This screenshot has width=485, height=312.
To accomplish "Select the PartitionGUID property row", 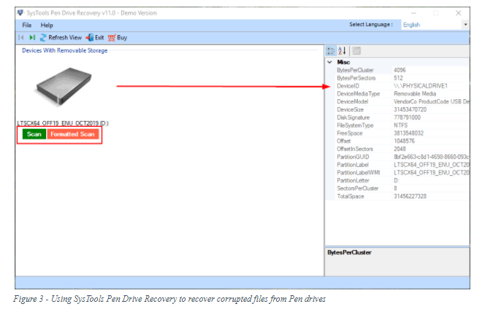I will coord(402,157).
